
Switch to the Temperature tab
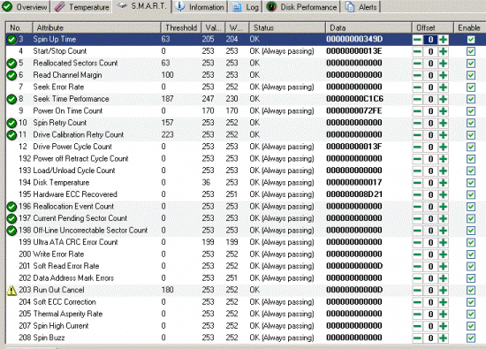pyautogui.click(x=82, y=7)
